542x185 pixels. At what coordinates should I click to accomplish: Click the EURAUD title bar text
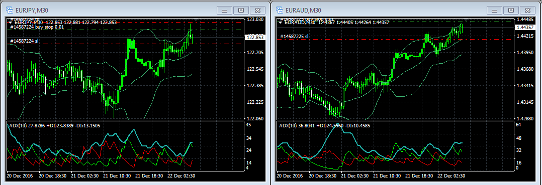pyautogui.click(x=303, y=10)
